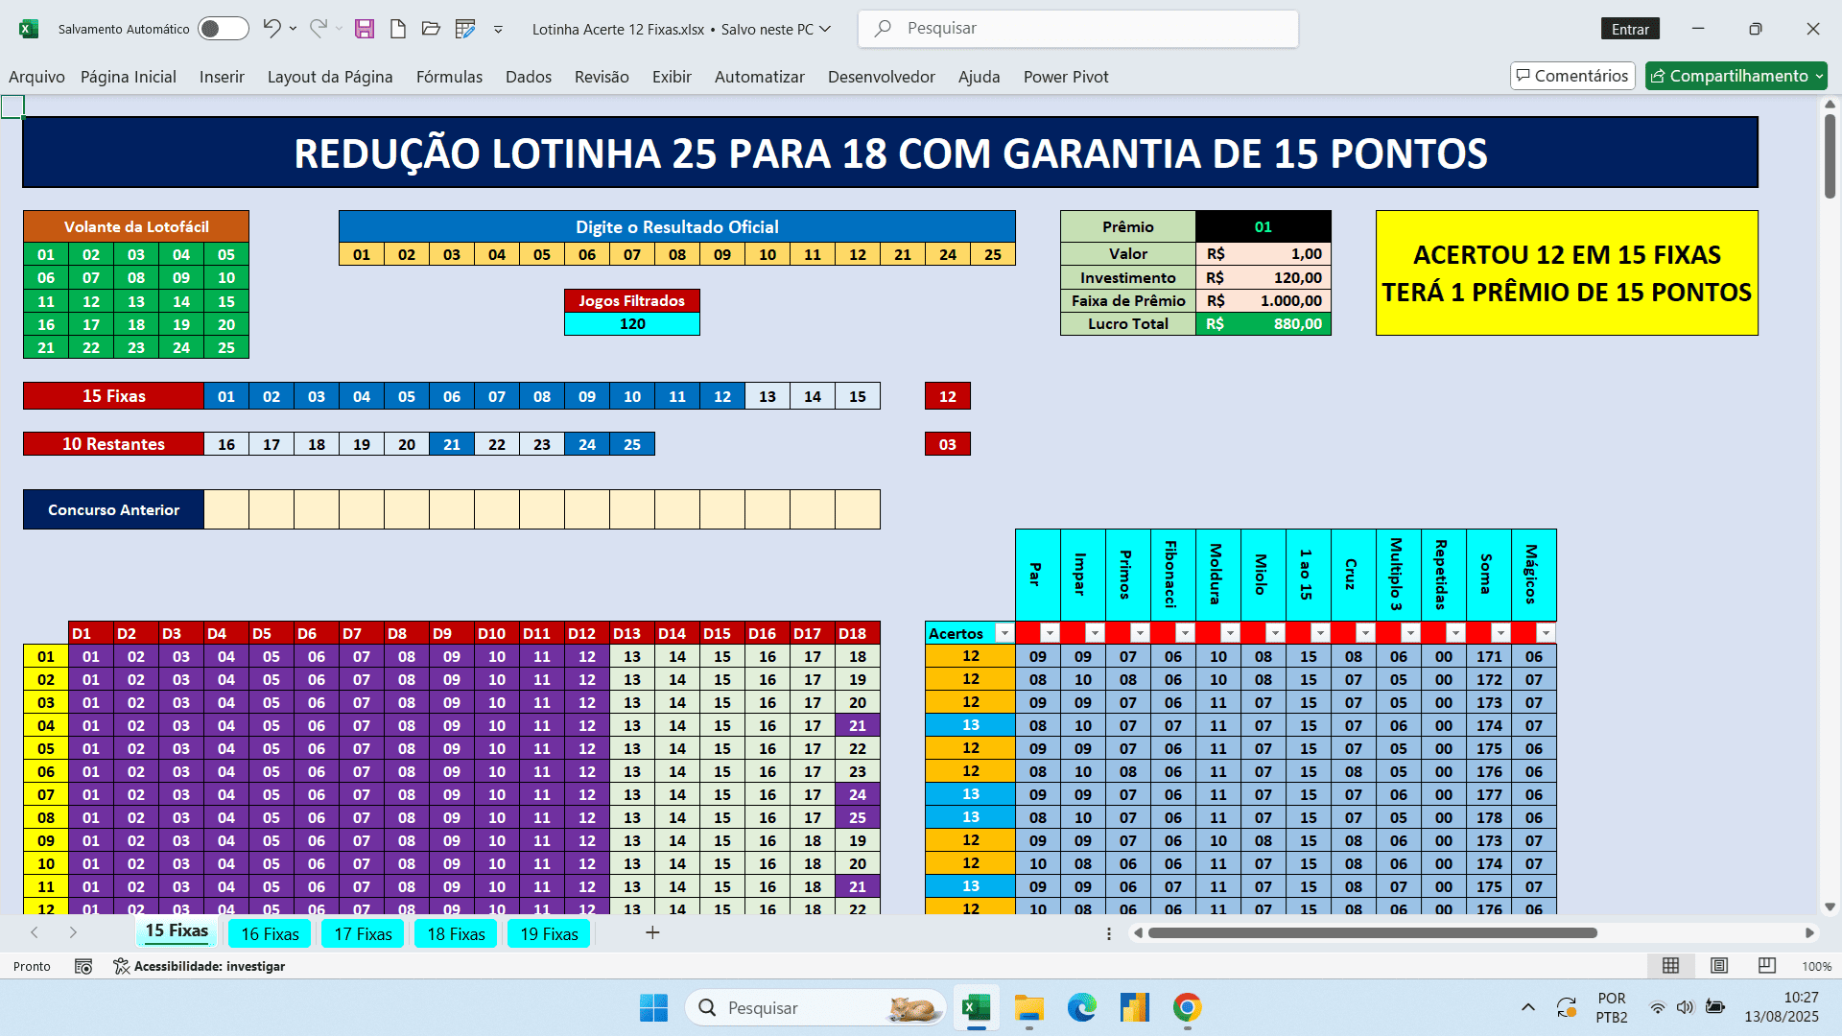Open the Soma column filter dropdown
The width and height of the screenshot is (1842, 1036).
click(1500, 633)
